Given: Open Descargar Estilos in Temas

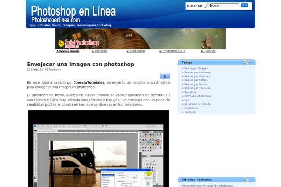Looking at the screenshot, I should [x=196, y=80].
